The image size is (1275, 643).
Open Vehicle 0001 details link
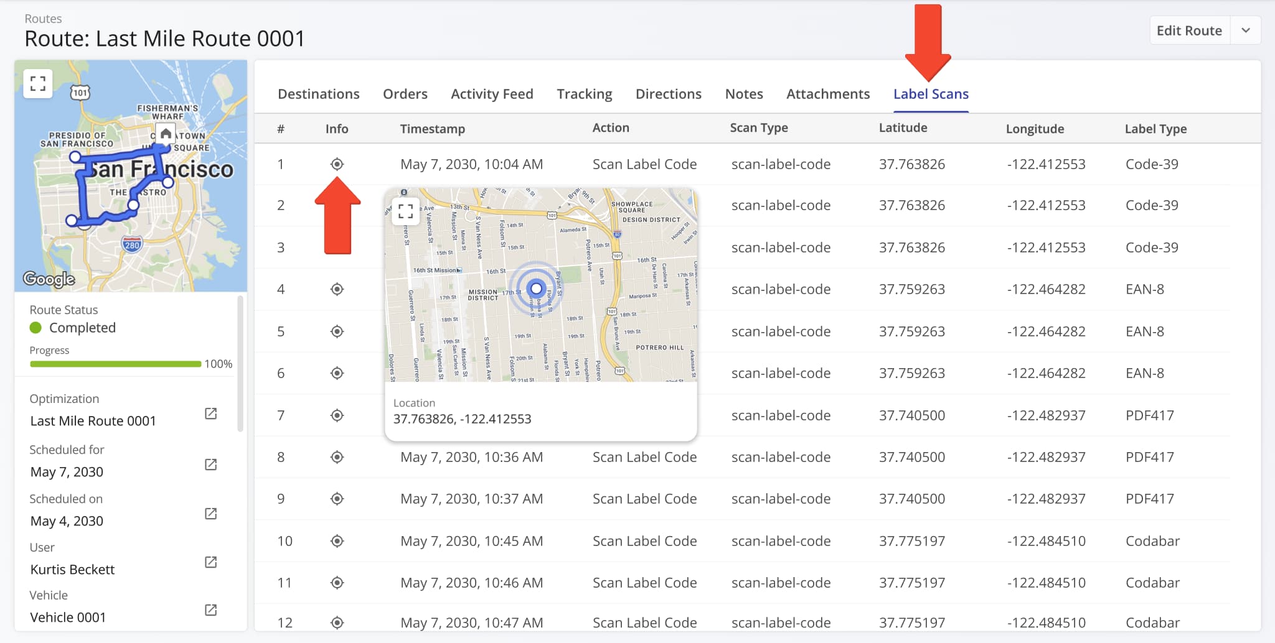tap(211, 609)
